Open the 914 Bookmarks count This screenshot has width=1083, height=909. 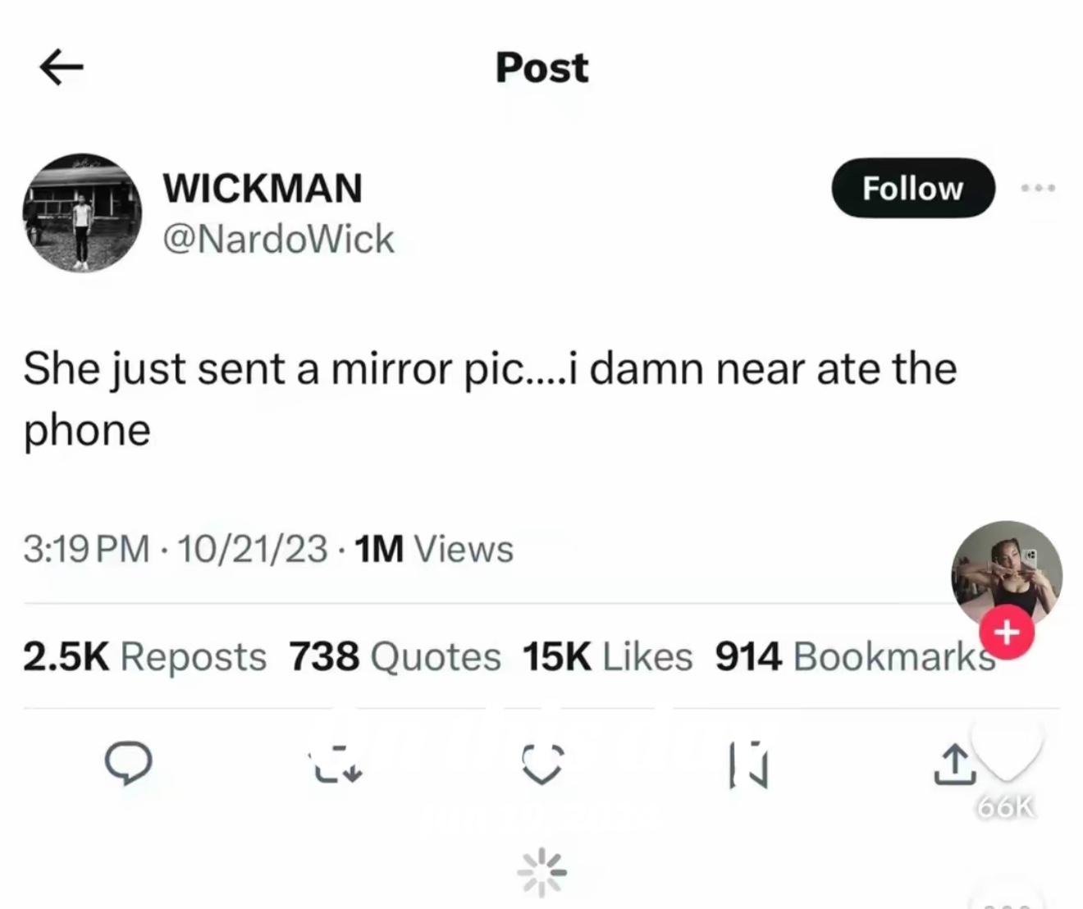coord(855,656)
